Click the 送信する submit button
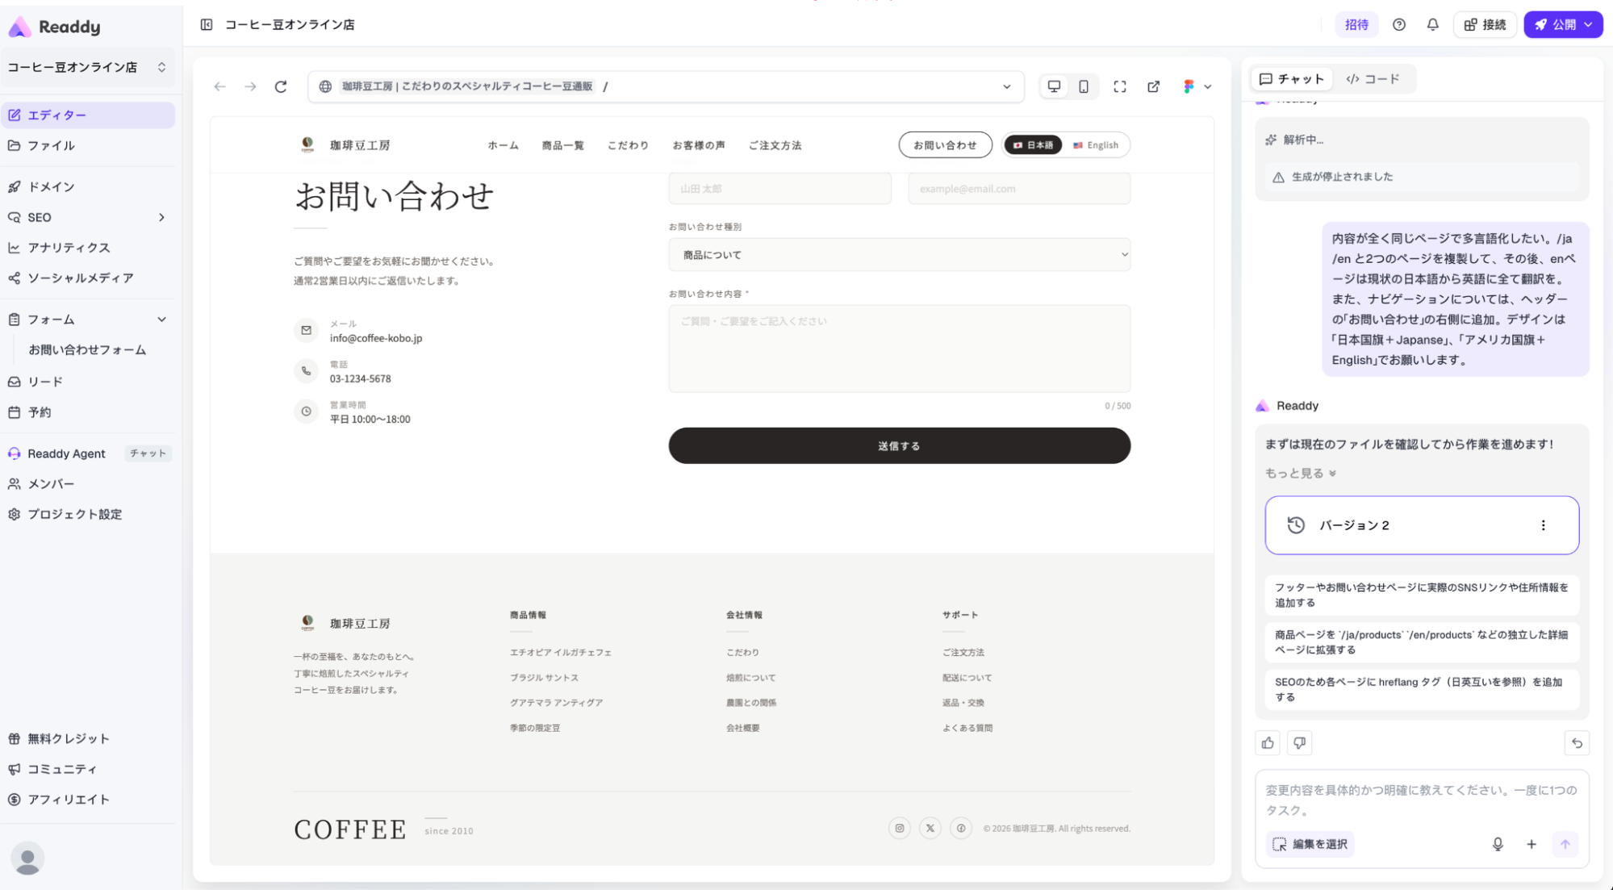The image size is (1613, 890). 899,445
